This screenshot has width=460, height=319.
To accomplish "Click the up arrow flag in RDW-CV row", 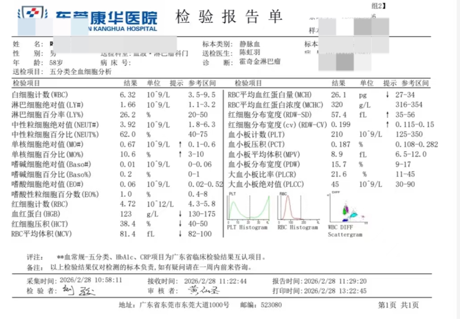I will (387, 125).
